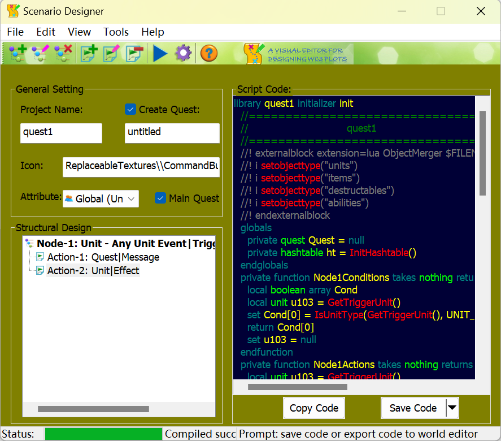The height and width of the screenshot is (441, 501).
Task: Expand the Save Code dropdown arrow
Action: [452, 408]
